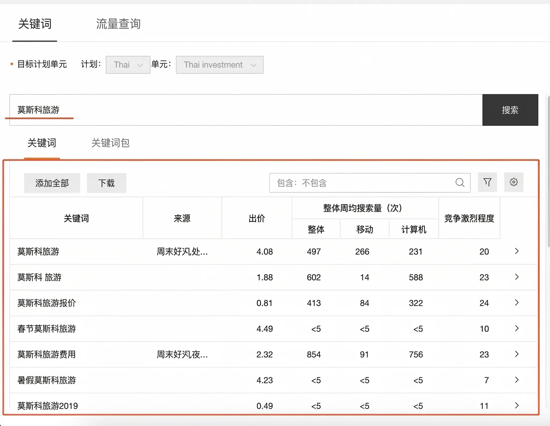Switch to the 流量查询 tab
The image size is (550, 426).
[x=118, y=24]
